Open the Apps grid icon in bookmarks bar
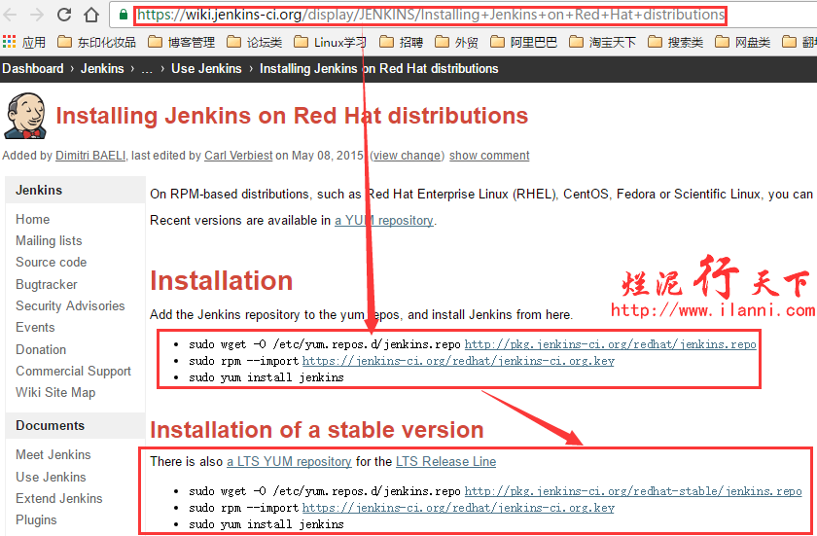The height and width of the screenshot is (536, 817). click(9, 42)
